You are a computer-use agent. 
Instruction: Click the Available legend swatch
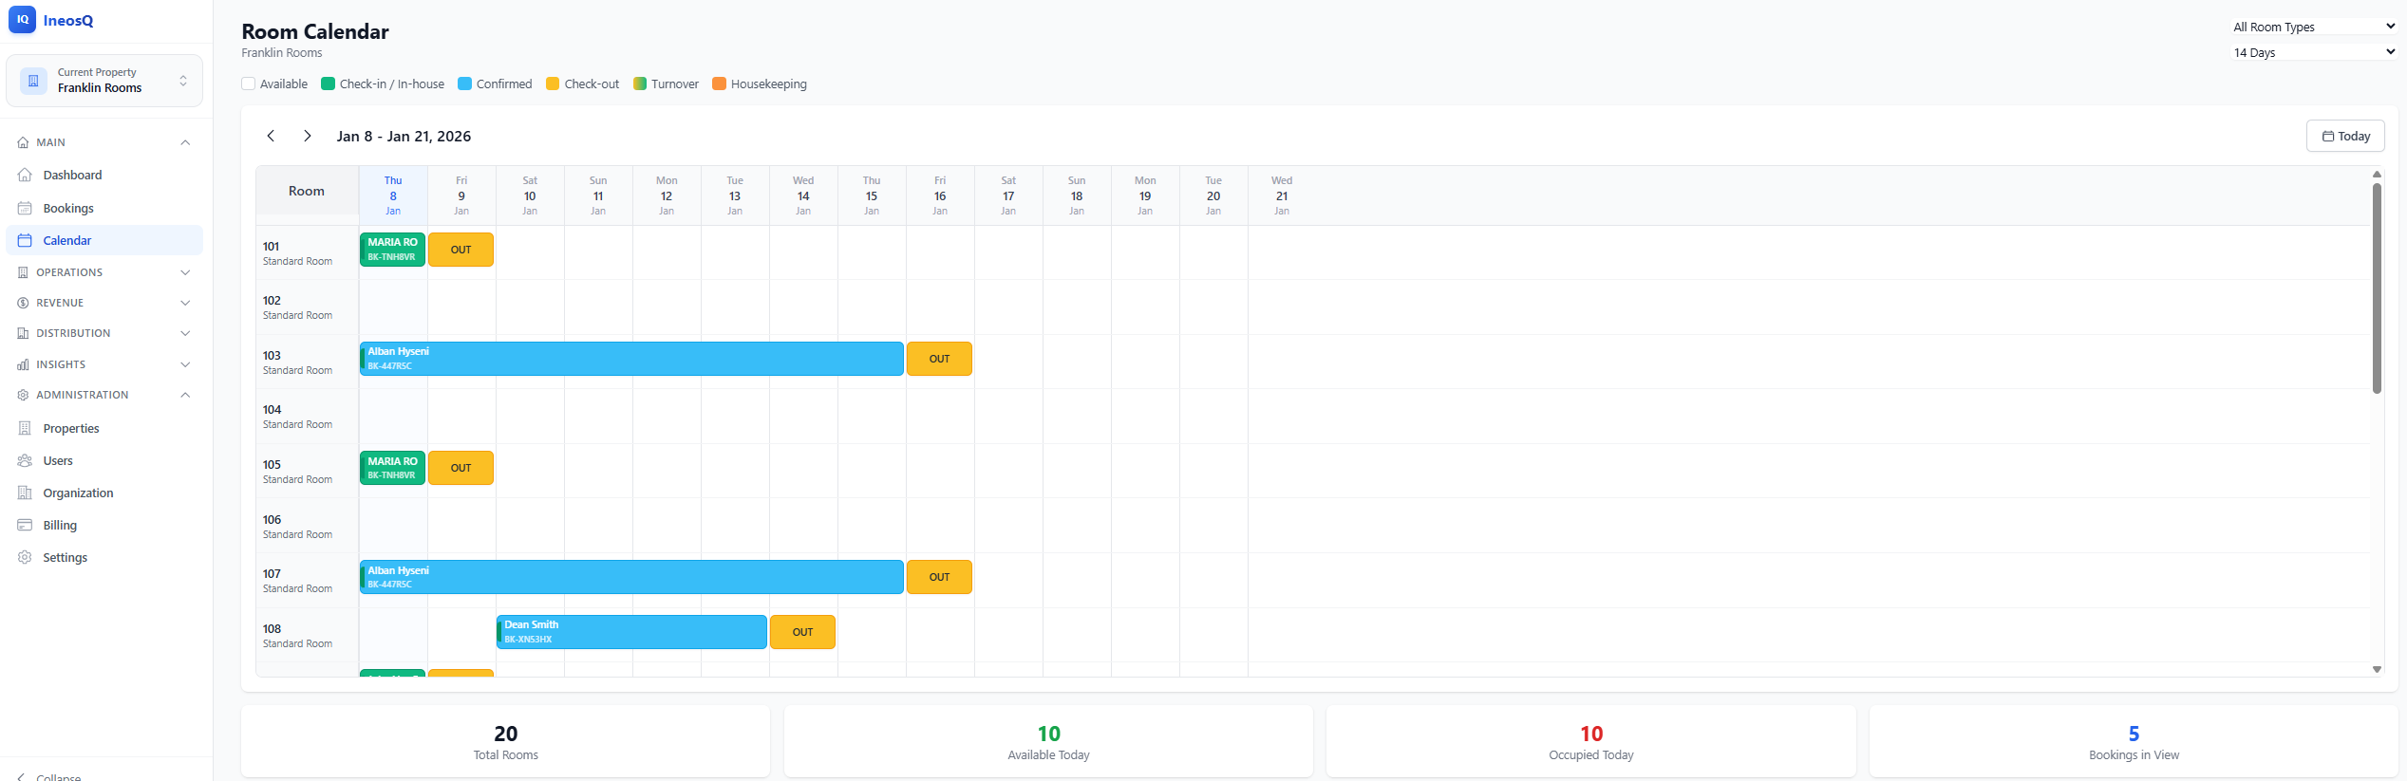pyautogui.click(x=249, y=84)
